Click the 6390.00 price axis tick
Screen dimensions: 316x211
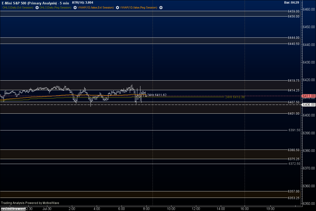pyautogui.click(x=309, y=133)
